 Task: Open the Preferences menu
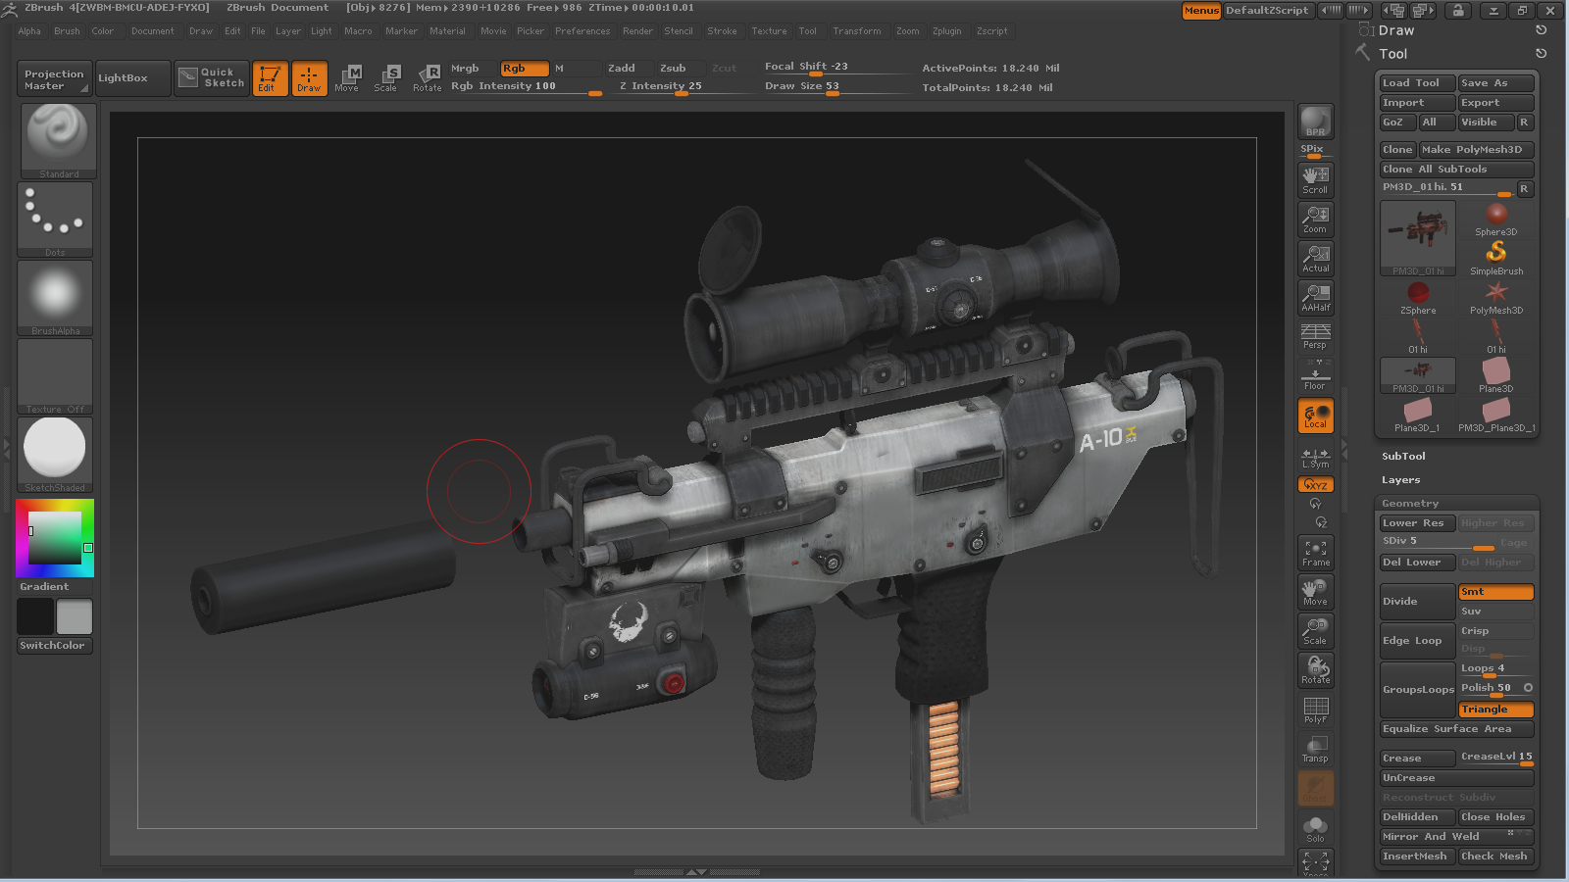[582, 31]
